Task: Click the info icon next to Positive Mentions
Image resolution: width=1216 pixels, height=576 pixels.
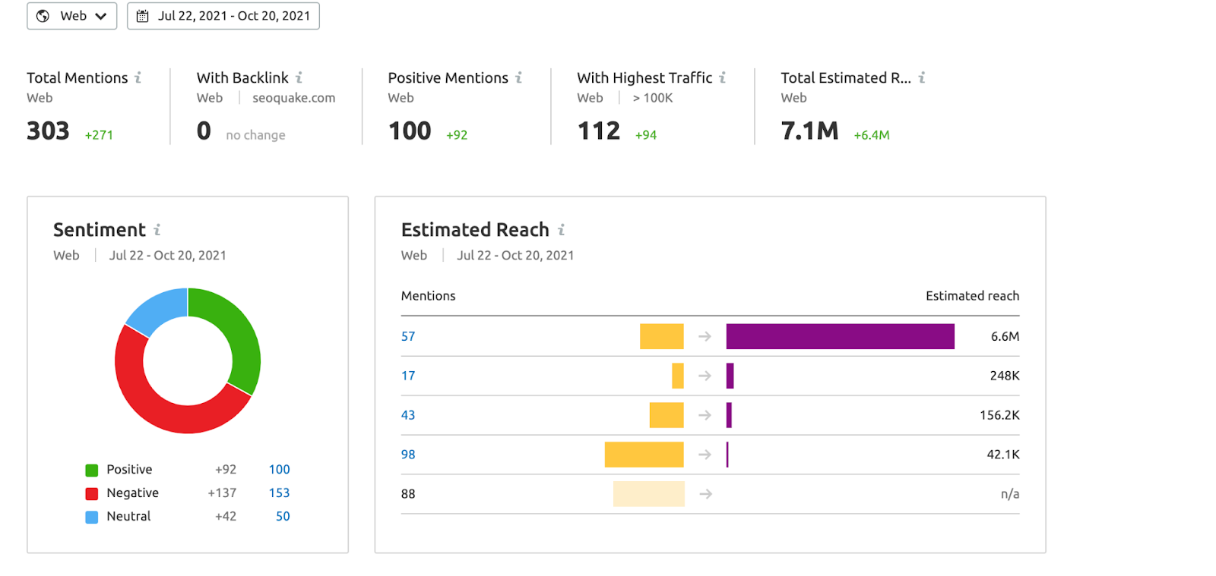Action: [518, 77]
